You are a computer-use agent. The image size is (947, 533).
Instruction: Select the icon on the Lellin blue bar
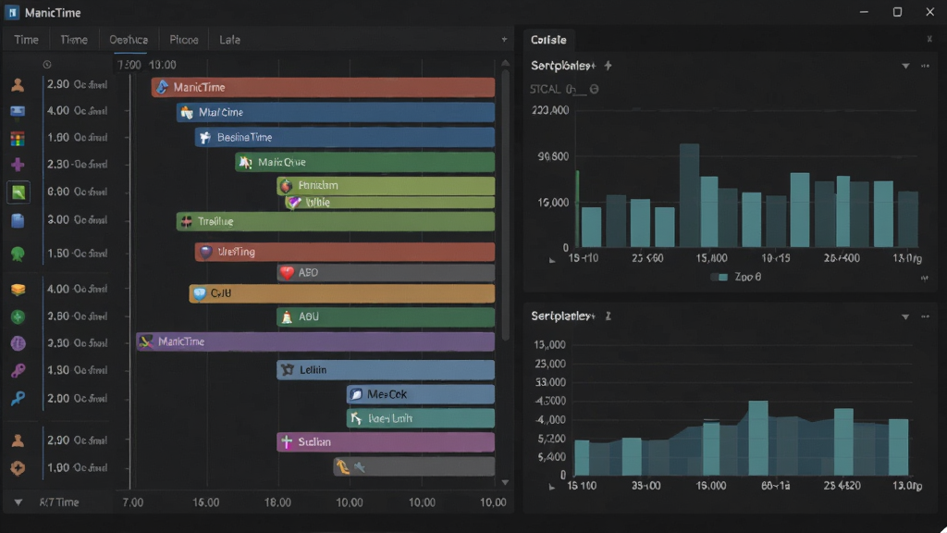[x=288, y=370]
